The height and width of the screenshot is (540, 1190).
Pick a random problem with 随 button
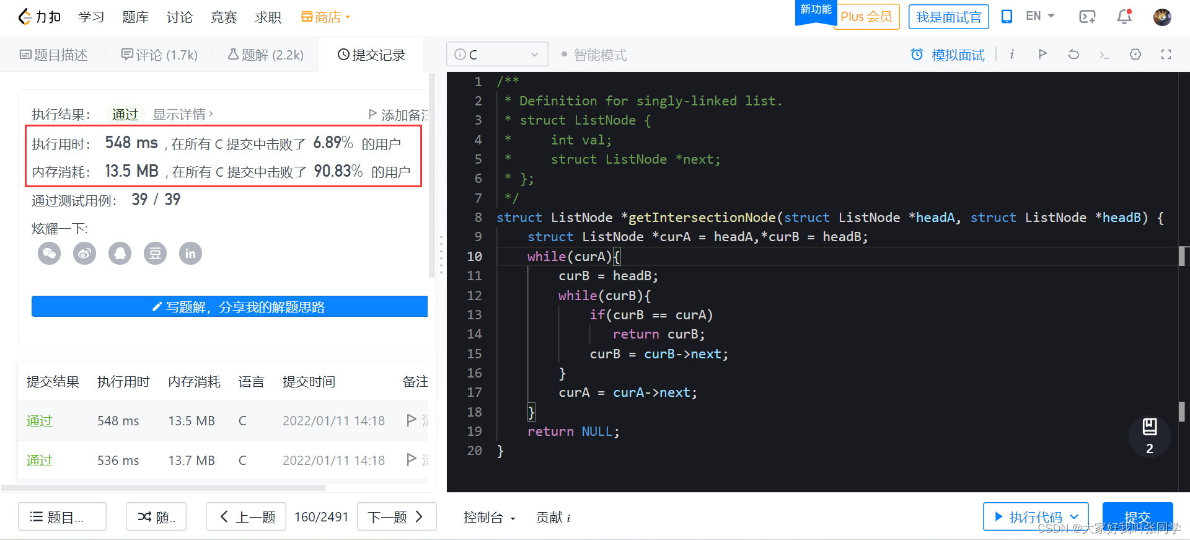click(x=156, y=516)
